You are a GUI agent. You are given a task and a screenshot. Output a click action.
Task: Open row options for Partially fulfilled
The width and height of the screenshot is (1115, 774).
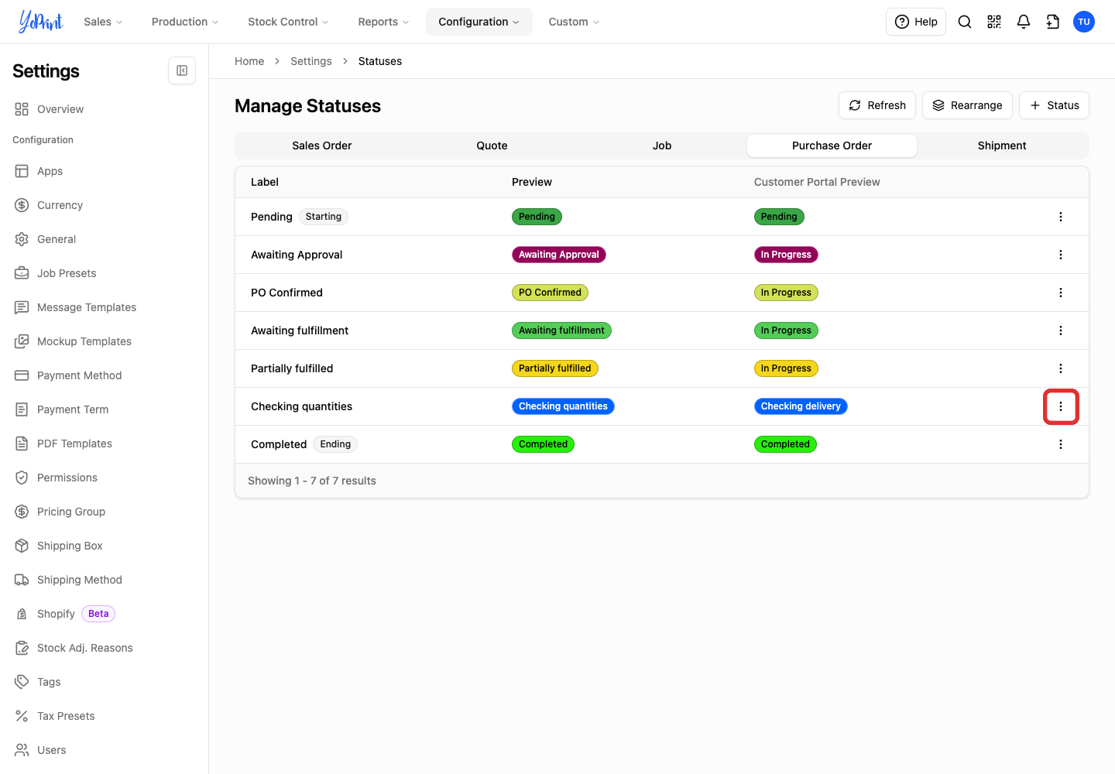(1061, 368)
